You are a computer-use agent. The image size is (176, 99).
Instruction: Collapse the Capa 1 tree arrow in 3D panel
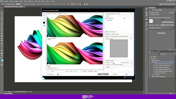coord(151,62)
